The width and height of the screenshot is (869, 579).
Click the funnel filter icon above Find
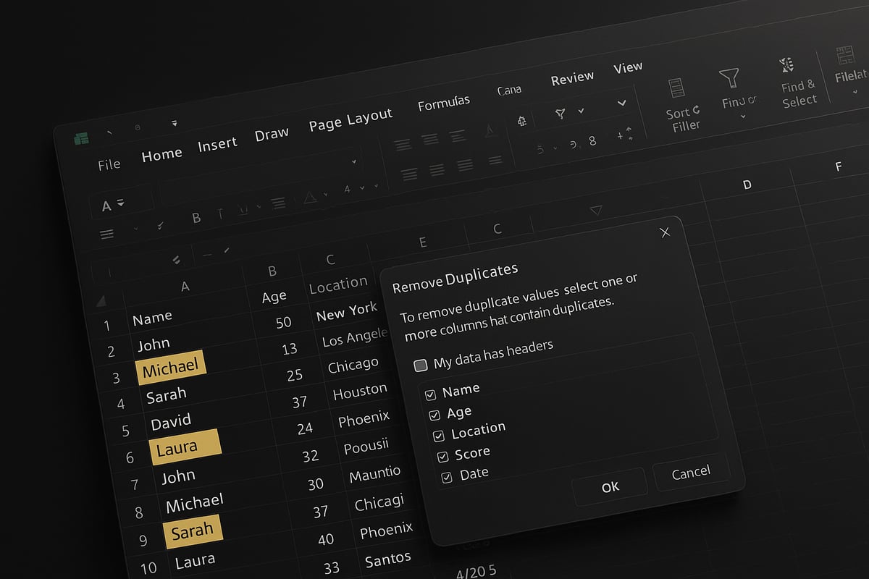pyautogui.click(x=729, y=77)
